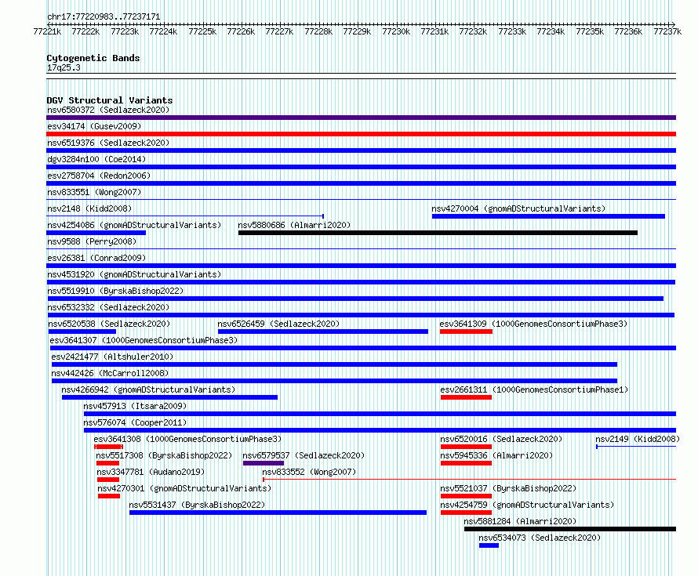Click nsv2148 (Kidd2008) variant label

click(89, 208)
